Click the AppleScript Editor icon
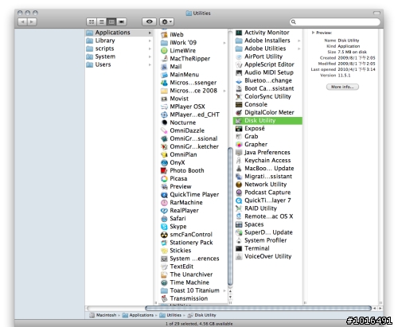Image resolution: width=398 pixels, height=327 pixels. coord(239,64)
